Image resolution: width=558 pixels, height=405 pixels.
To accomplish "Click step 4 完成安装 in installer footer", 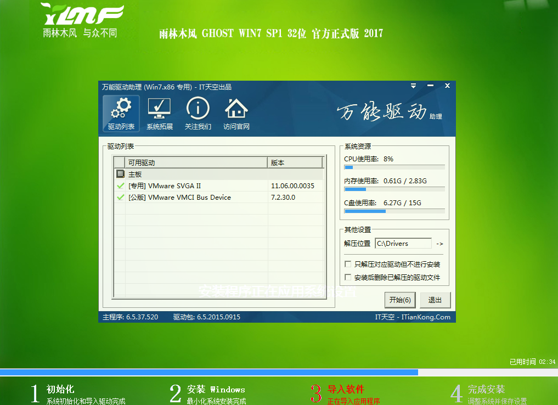I will (x=489, y=395).
